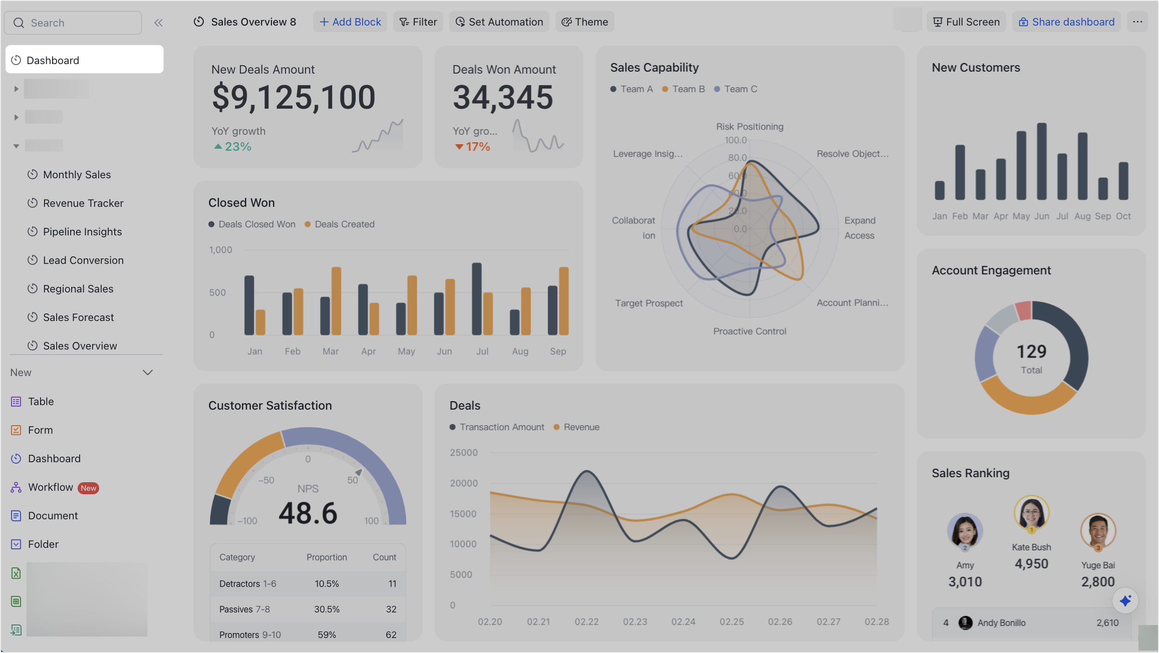Click the Full Screen icon
Image resolution: width=1159 pixels, height=653 pixels.
(x=937, y=22)
